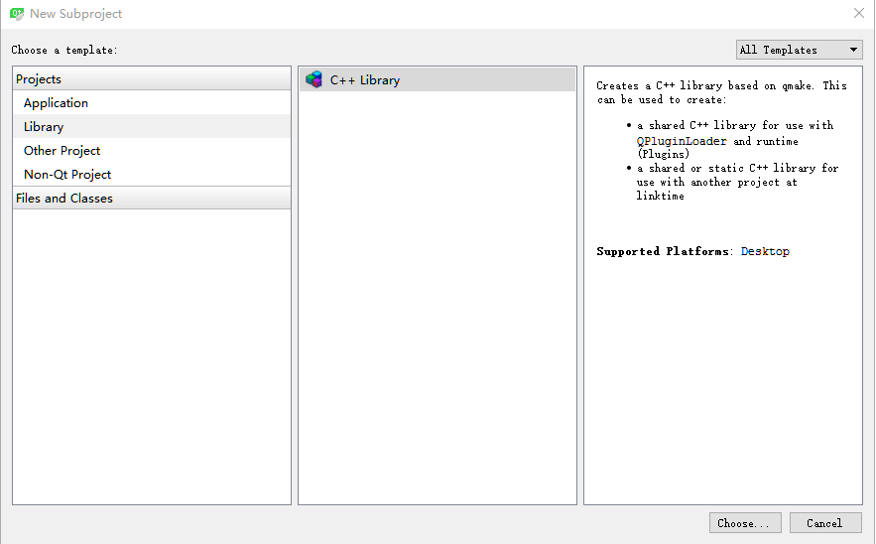
Task: Select Non-Qt Project category
Action: tap(152, 175)
